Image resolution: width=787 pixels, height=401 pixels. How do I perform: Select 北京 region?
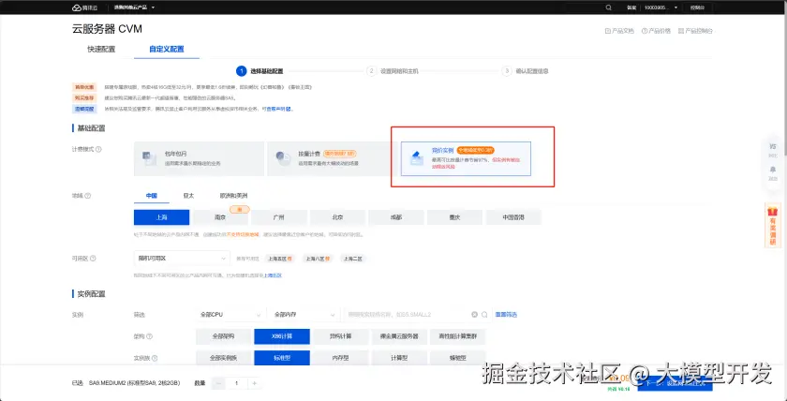point(337,217)
